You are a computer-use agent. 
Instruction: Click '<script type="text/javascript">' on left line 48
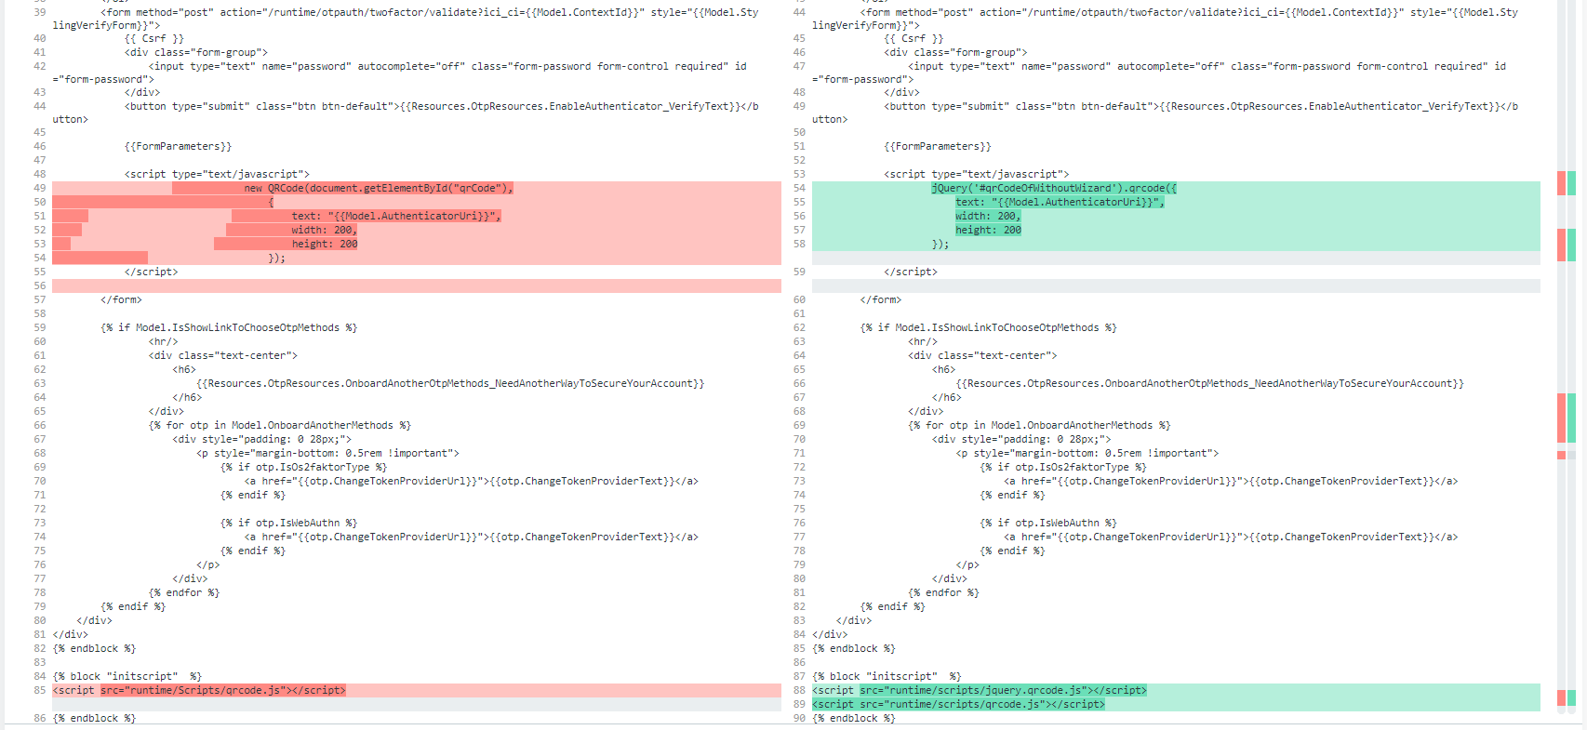217,174
